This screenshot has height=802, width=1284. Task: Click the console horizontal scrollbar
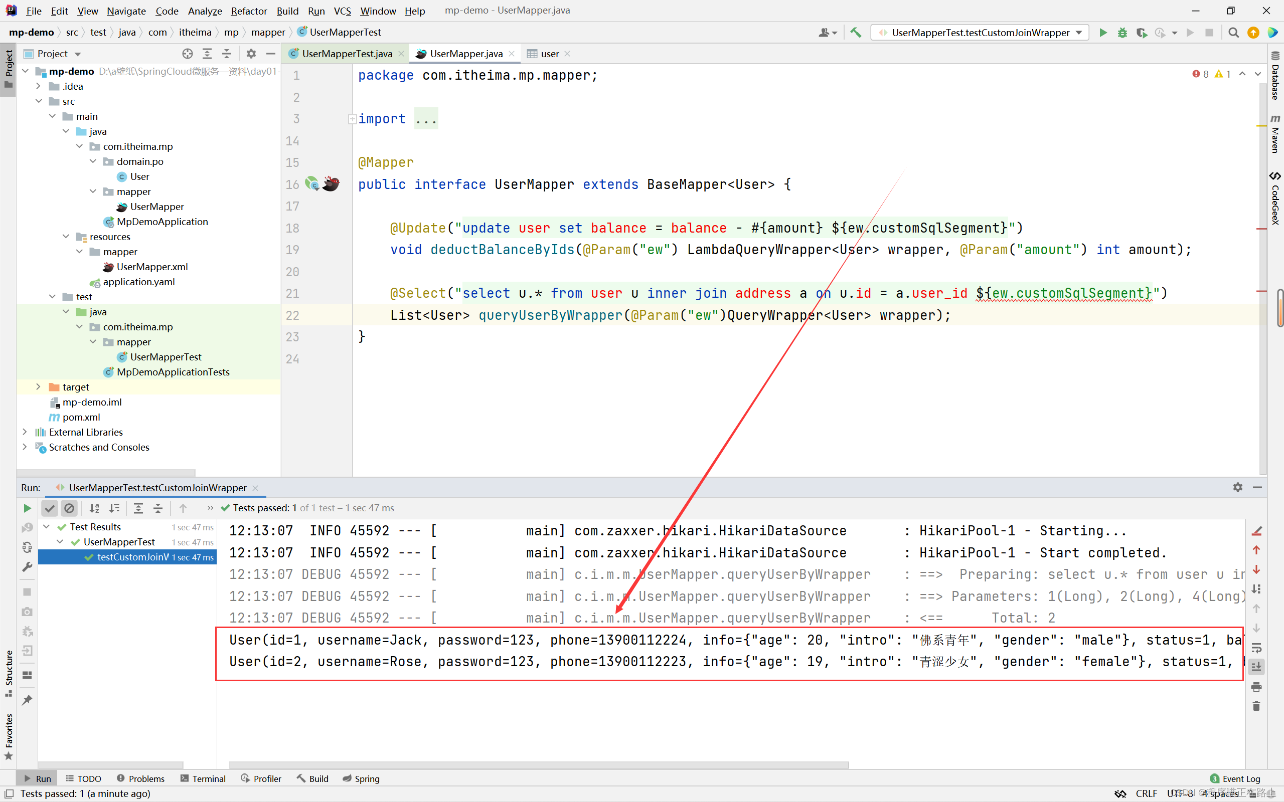[x=539, y=765]
